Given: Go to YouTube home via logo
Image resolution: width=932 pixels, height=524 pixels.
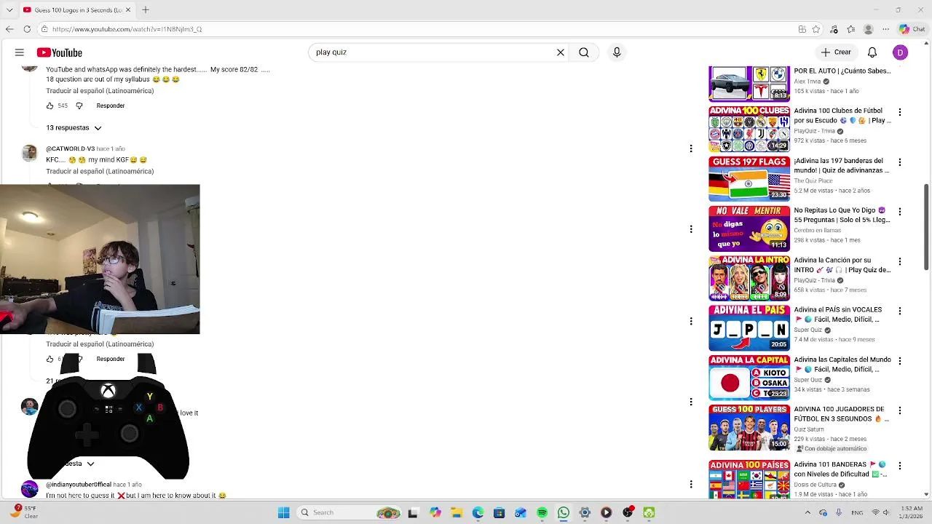Looking at the screenshot, I should [x=60, y=52].
